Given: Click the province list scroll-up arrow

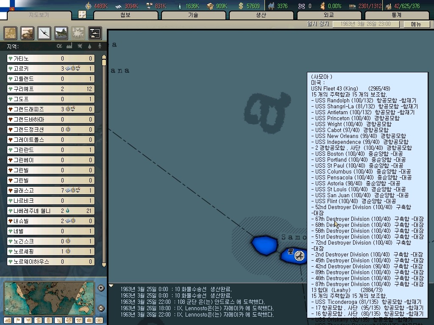Looking at the screenshot, I should (x=104, y=57).
